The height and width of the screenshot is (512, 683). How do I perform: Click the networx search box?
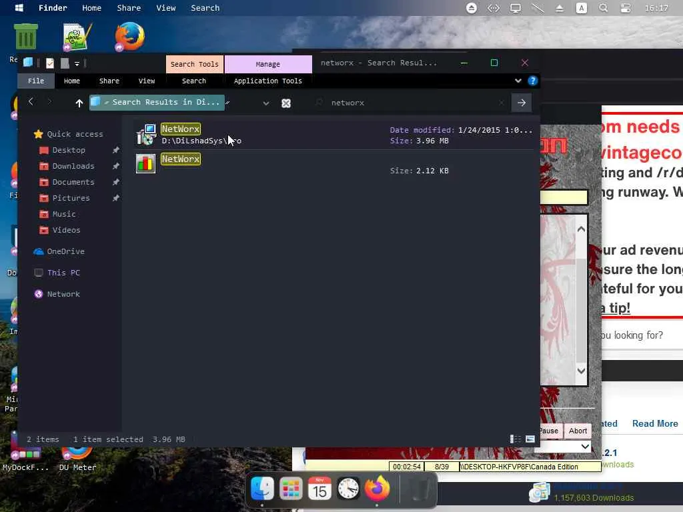(411, 103)
